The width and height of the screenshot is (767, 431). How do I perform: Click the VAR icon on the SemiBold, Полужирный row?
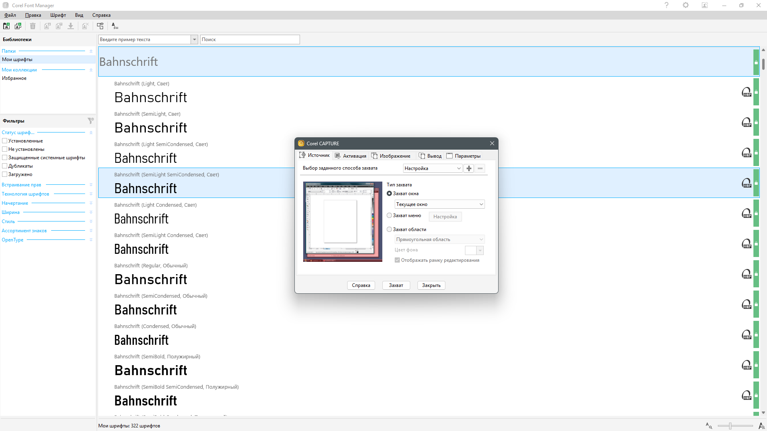747,365
